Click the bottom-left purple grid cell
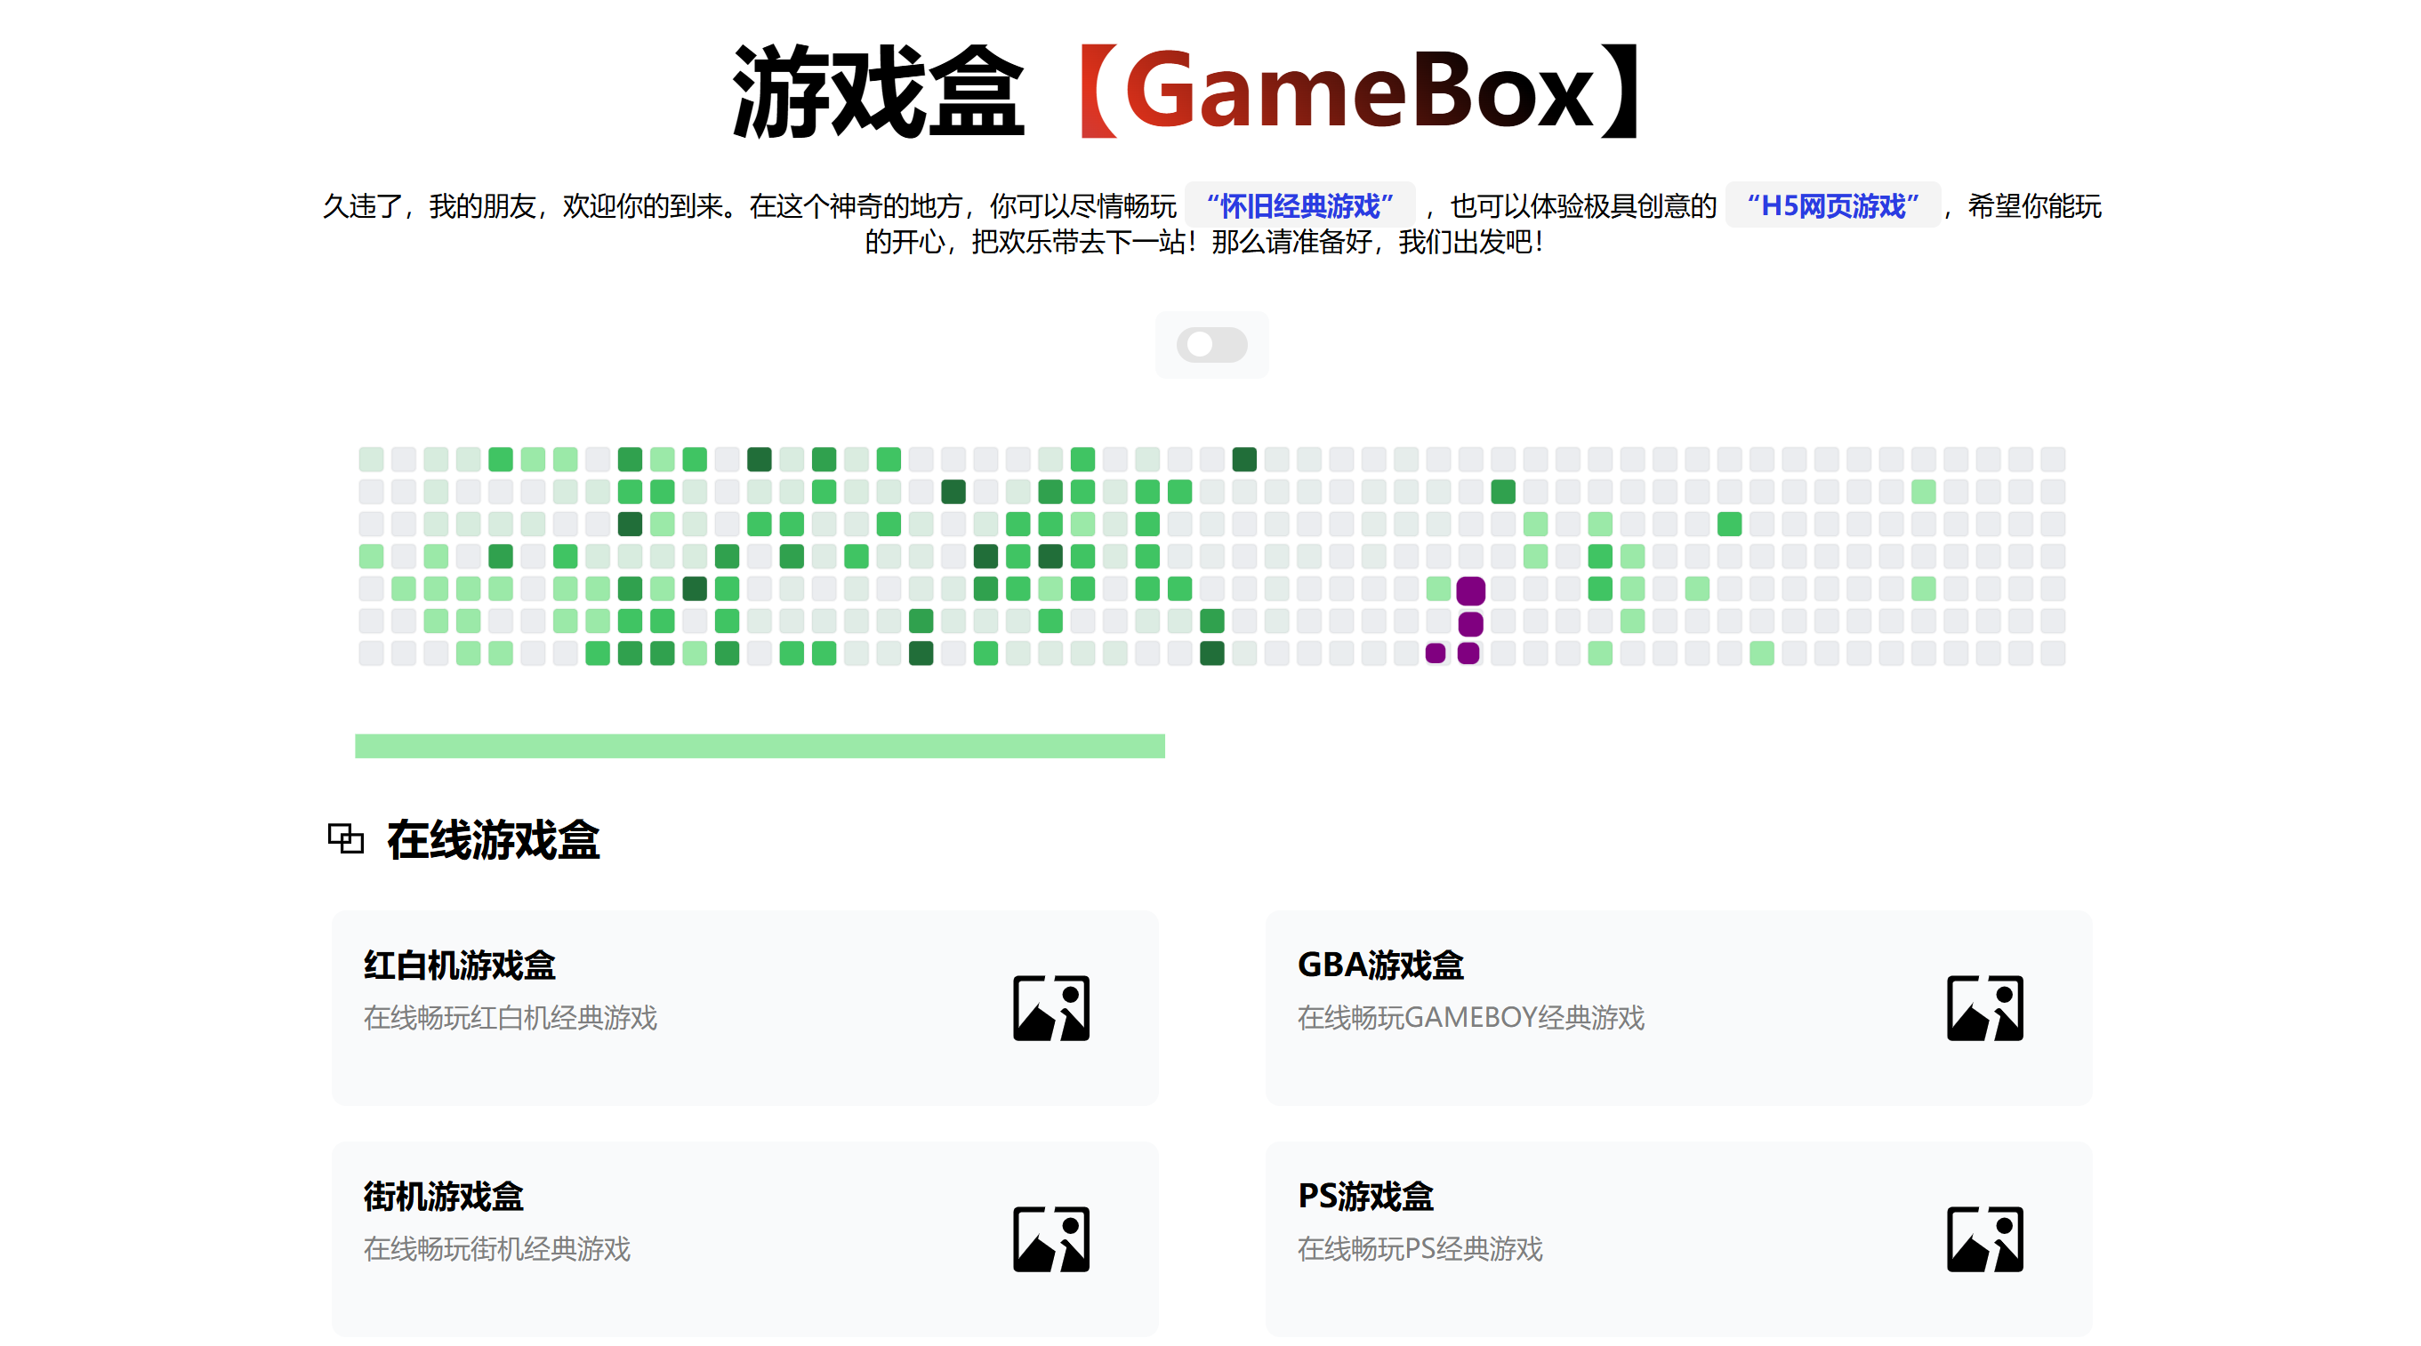 (x=1436, y=653)
